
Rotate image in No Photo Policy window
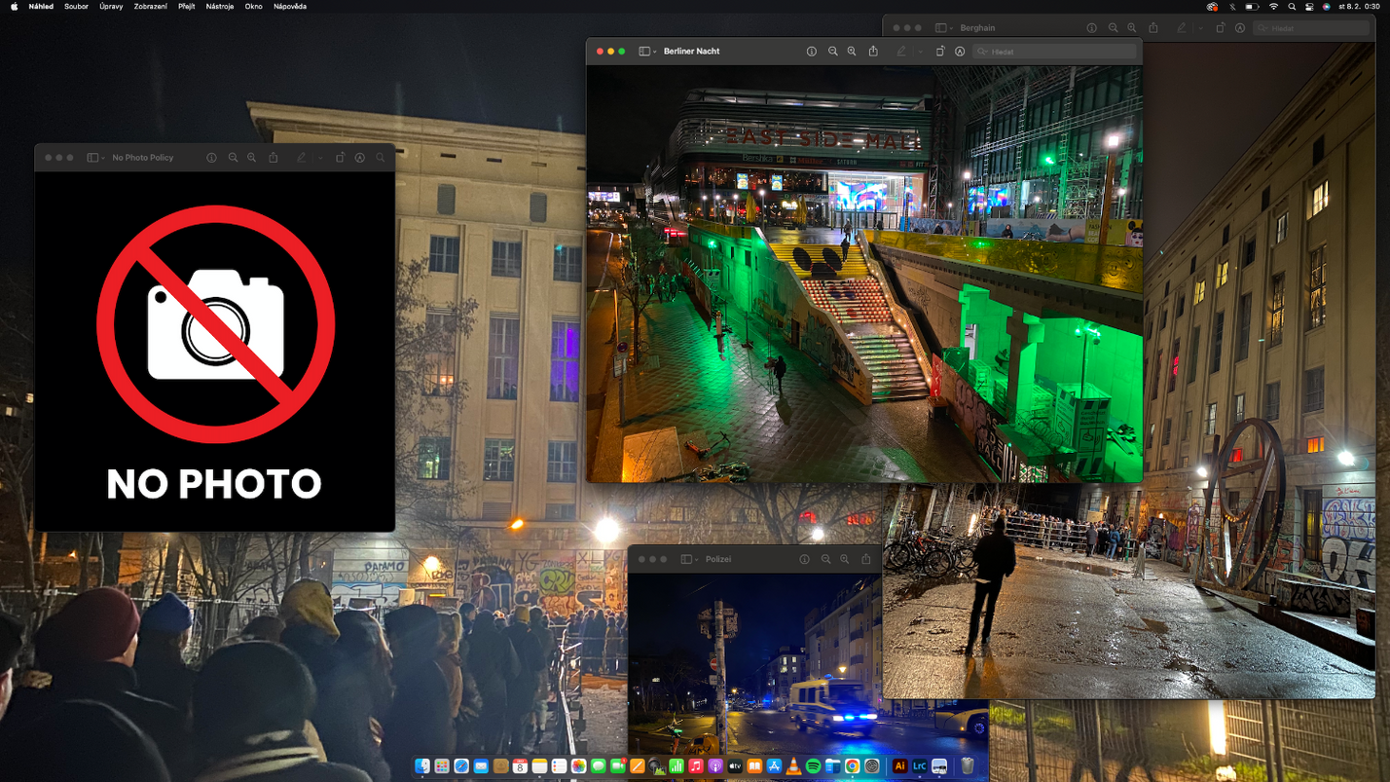pyautogui.click(x=340, y=158)
